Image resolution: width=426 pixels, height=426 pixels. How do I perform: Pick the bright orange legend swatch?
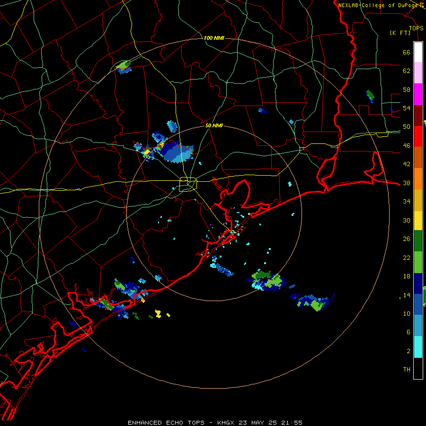click(x=418, y=179)
